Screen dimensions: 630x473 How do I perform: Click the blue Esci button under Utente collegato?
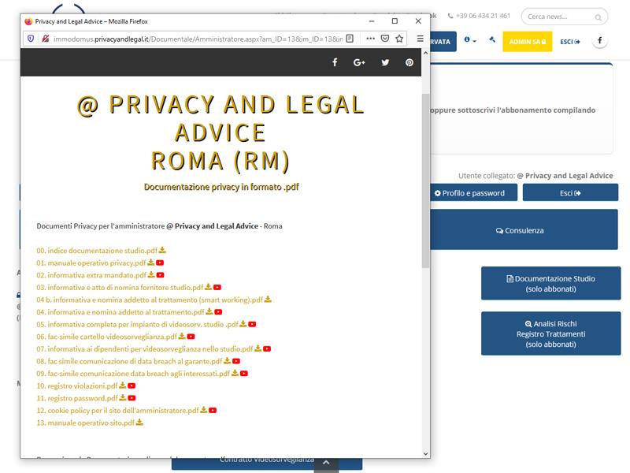point(570,192)
